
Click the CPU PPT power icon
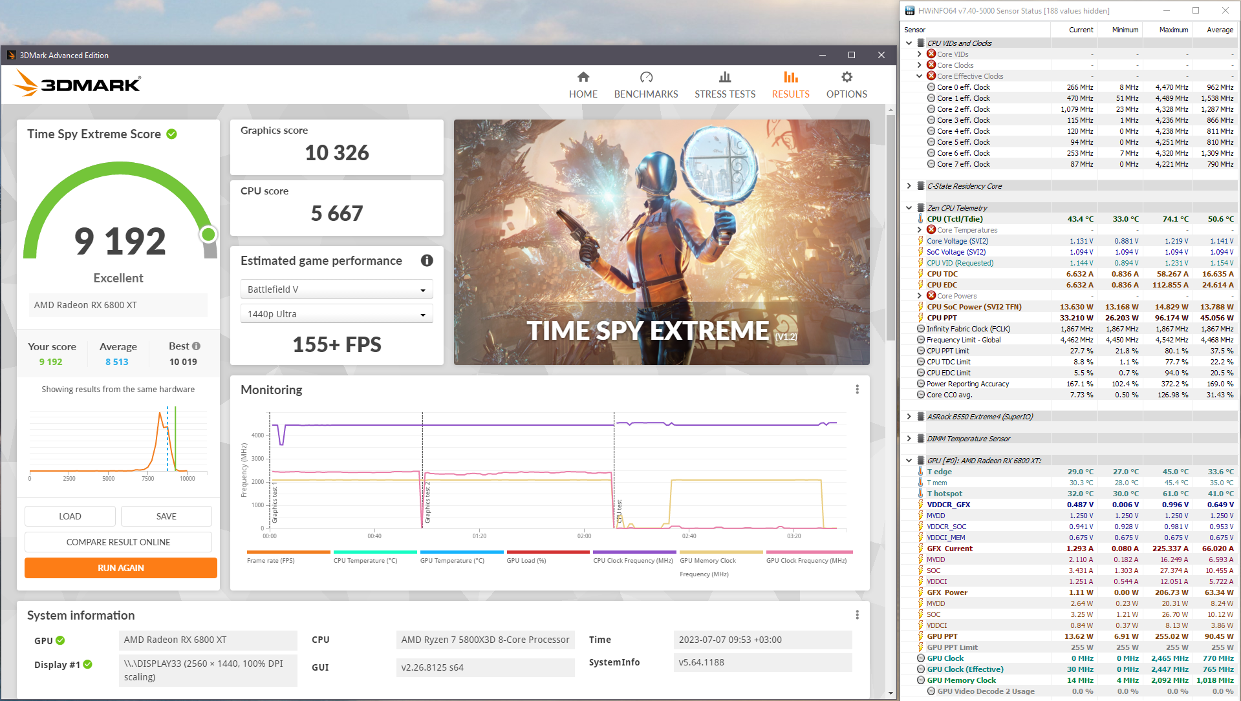pos(920,318)
